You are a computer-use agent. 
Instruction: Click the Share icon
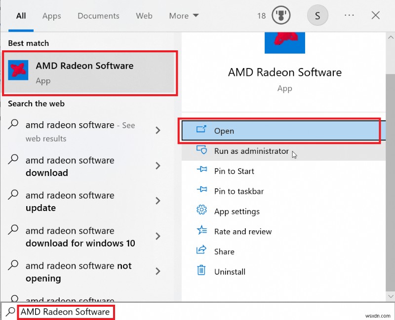click(x=202, y=251)
